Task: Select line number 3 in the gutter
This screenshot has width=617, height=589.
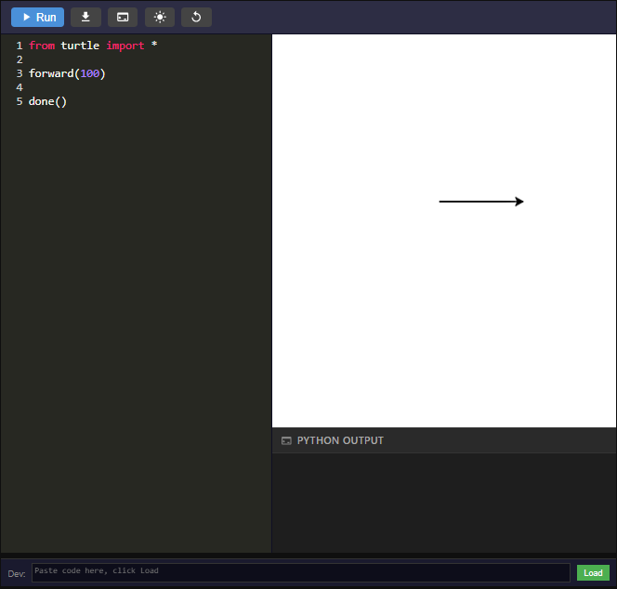Action: click(19, 73)
